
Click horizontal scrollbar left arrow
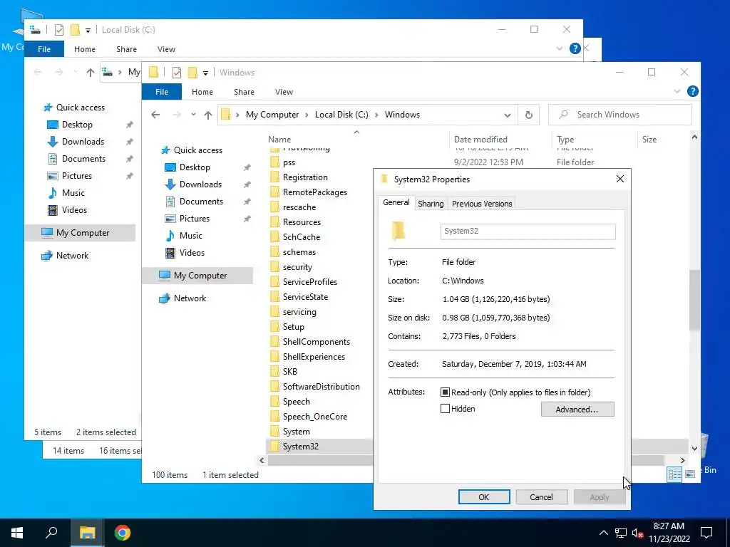click(x=262, y=460)
